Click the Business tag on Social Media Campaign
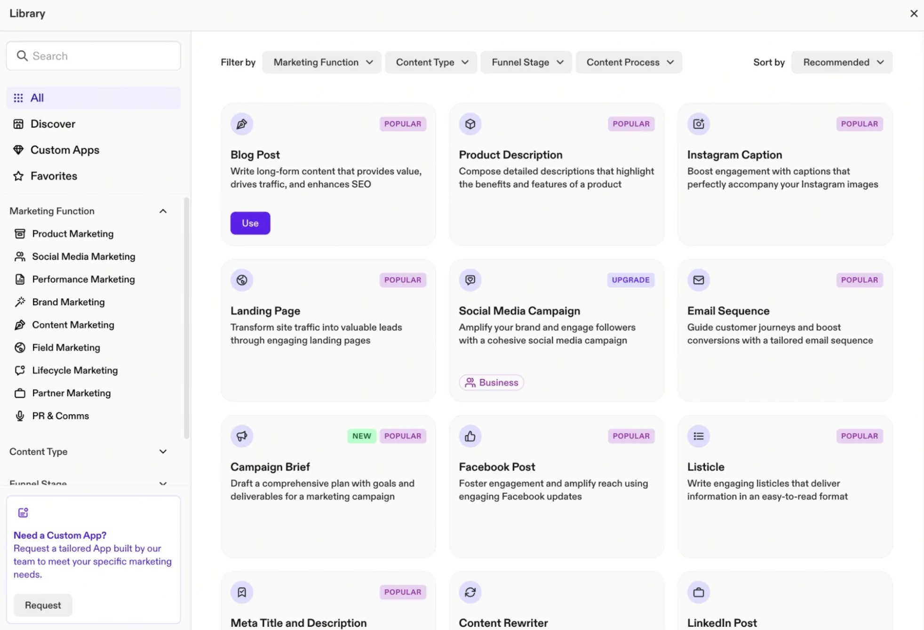Viewport: 924px width, 630px height. (492, 383)
